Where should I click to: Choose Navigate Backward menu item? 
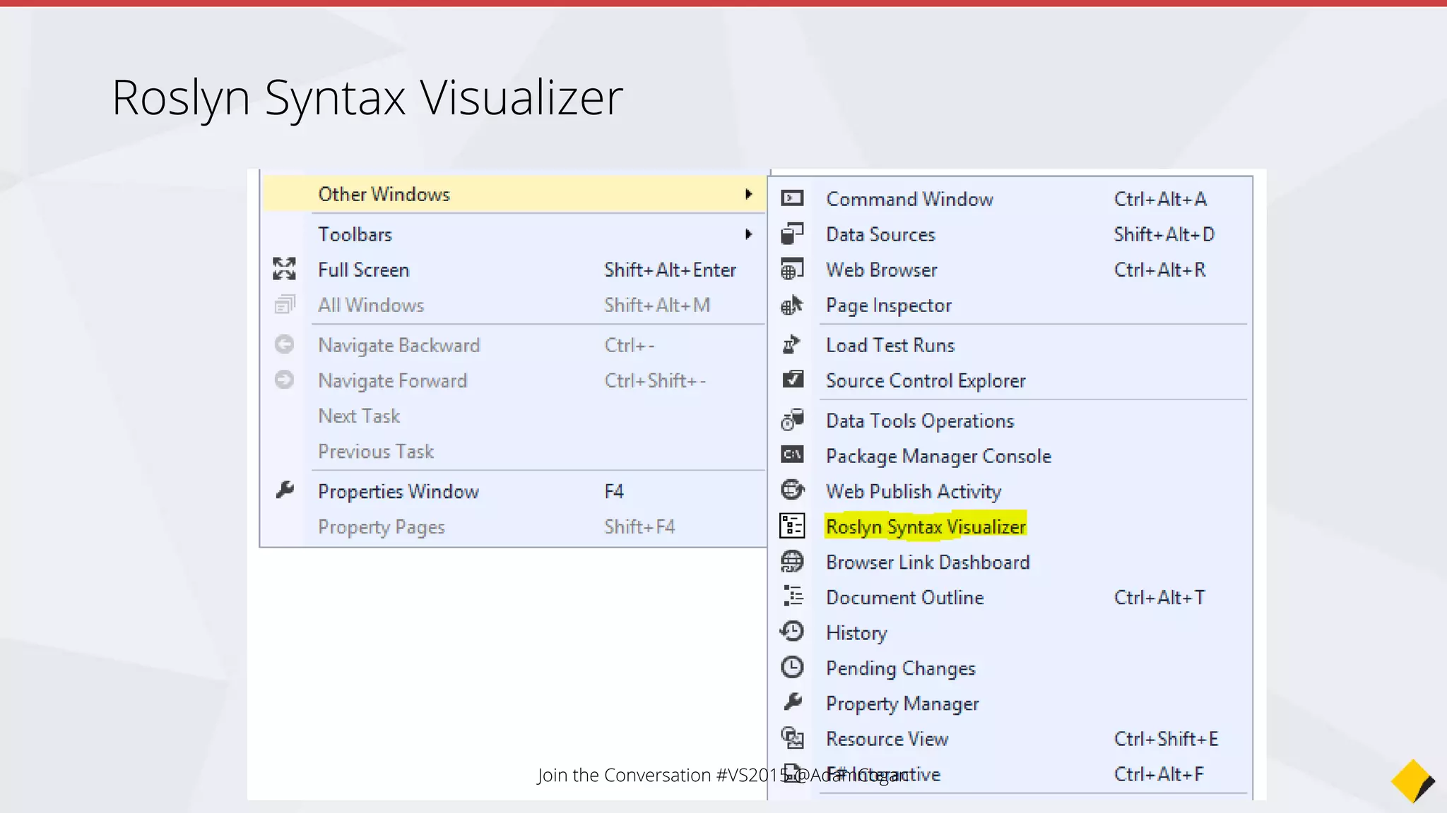514,345
